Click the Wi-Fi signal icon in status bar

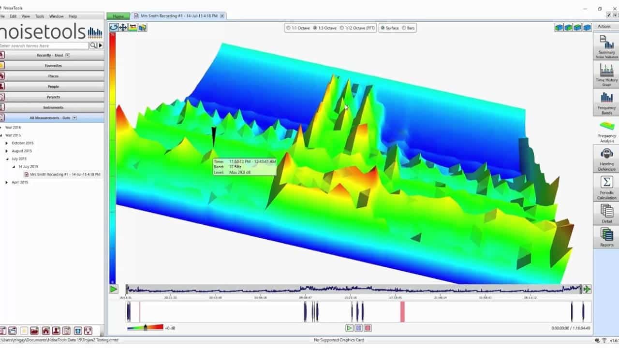click(x=604, y=341)
